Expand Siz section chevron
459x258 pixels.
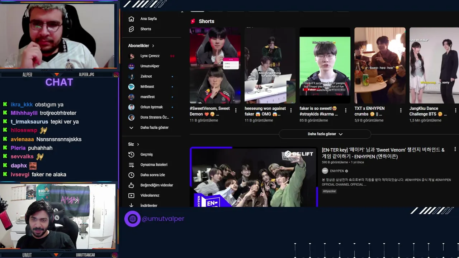pyautogui.click(x=138, y=144)
